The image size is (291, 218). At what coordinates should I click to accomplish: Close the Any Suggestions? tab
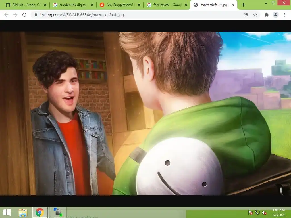coord(139,5)
